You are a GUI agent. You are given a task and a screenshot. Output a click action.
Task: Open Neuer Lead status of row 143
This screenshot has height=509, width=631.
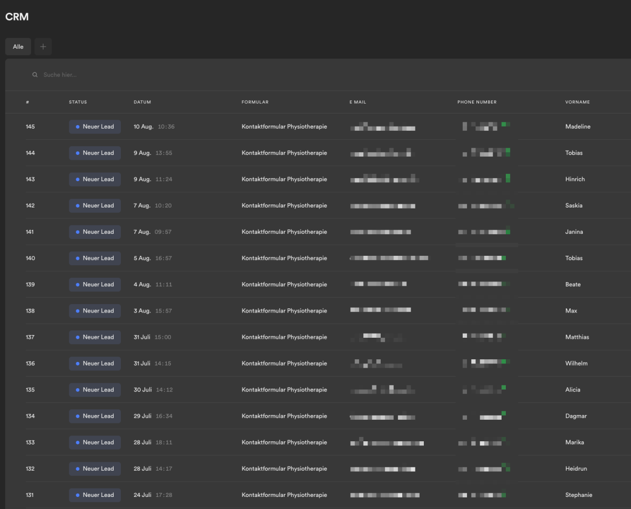(95, 179)
